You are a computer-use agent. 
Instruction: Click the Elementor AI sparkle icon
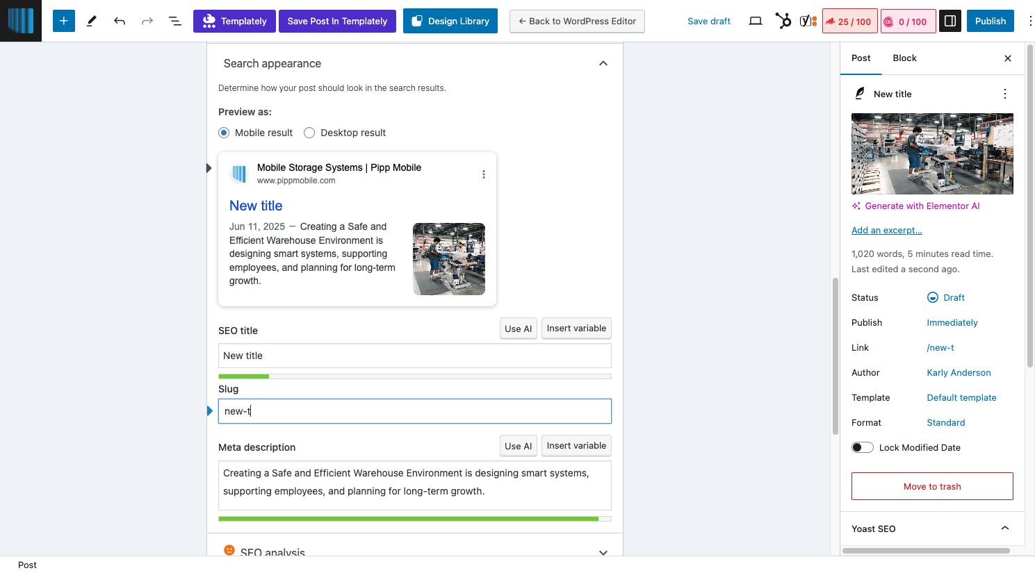pyautogui.click(x=856, y=206)
